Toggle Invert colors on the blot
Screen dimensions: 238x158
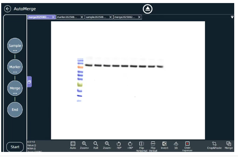(x=164, y=144)
